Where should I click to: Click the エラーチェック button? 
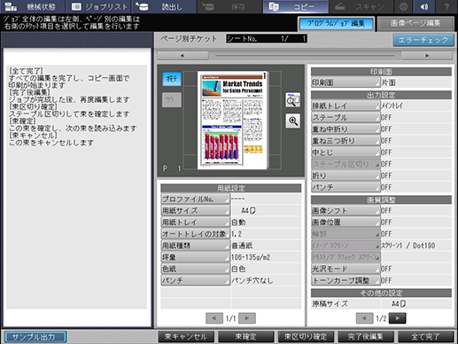click(423, 40)
